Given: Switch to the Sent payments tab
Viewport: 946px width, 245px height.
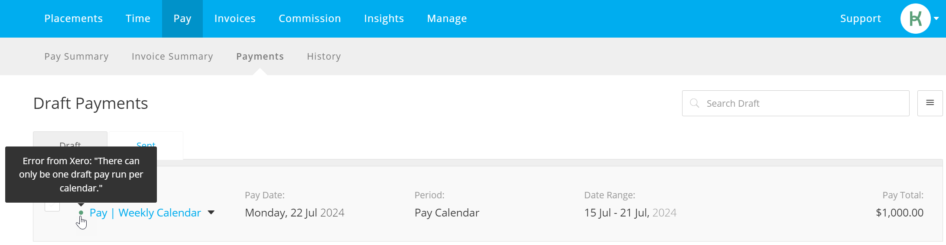Looking at the screenshot, I should 146,145.
